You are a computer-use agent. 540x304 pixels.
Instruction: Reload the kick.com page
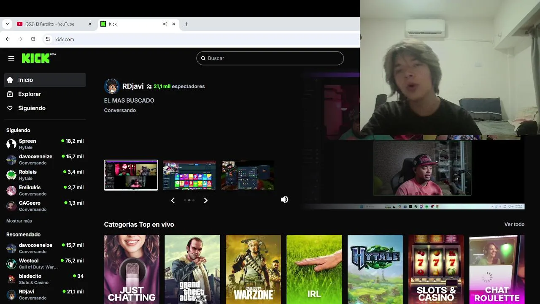pyautogui.click(x=33, y=39)
